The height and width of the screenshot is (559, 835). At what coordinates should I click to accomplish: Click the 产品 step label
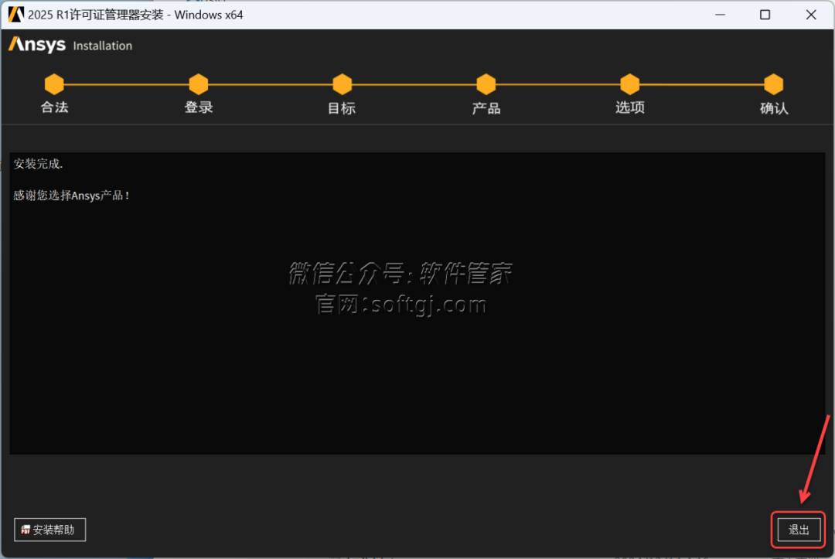pyautogui.click(x=486, y=108)
